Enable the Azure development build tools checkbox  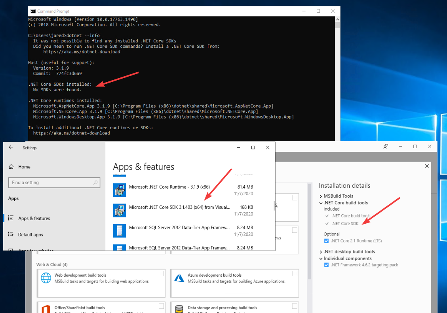pos(294,273)
